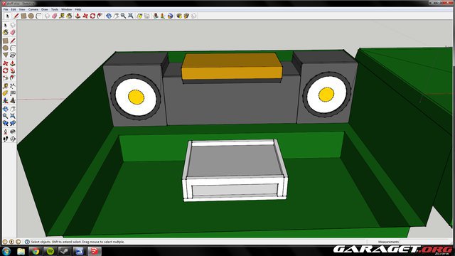This screenshot has height=256, width=455.
Task: Select the Offset tool in top toolbar
Action: click(x=100, y=16)
